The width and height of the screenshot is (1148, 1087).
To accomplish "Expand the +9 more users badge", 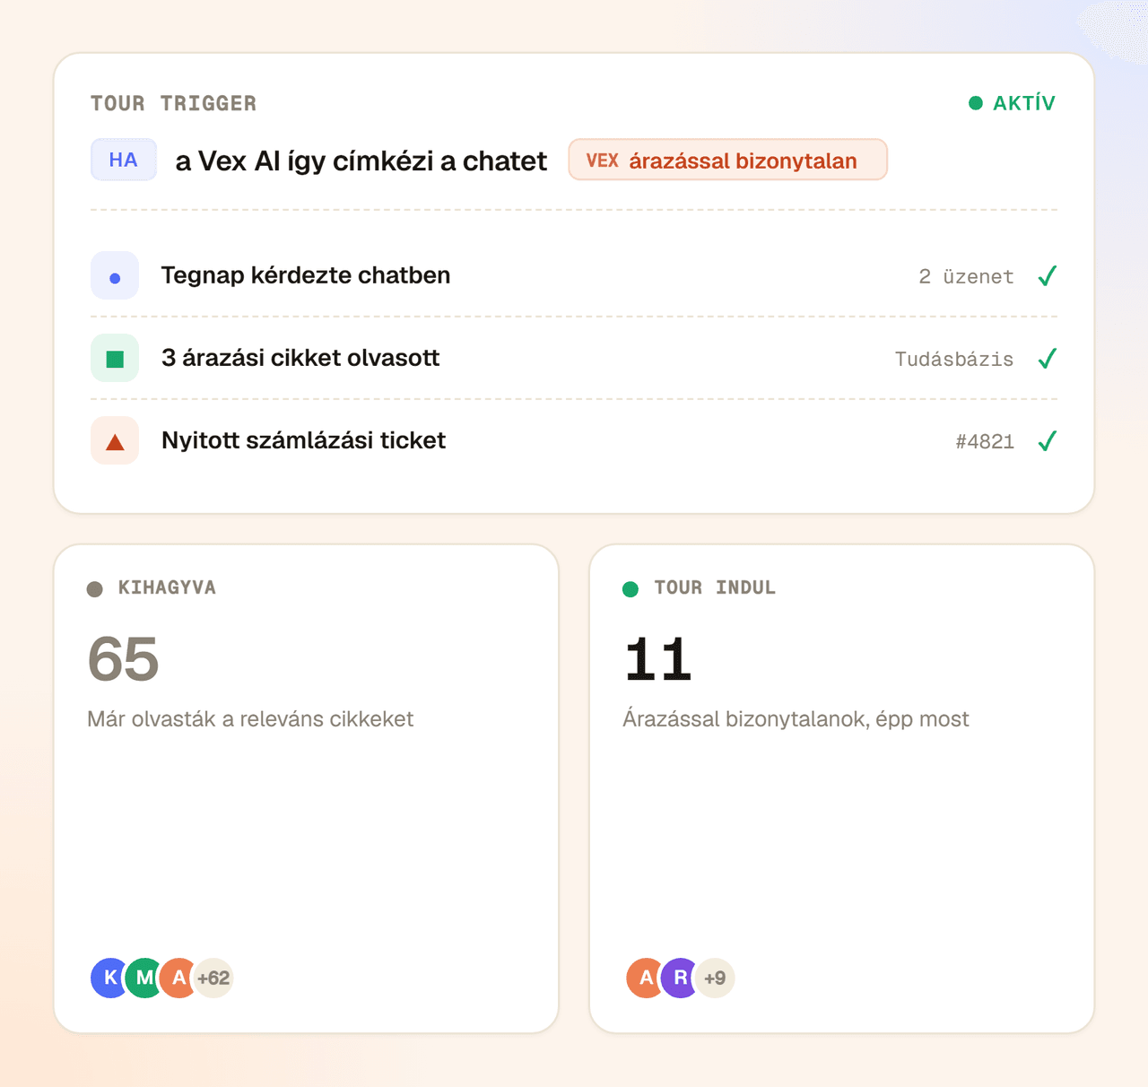I will [715, 978].
